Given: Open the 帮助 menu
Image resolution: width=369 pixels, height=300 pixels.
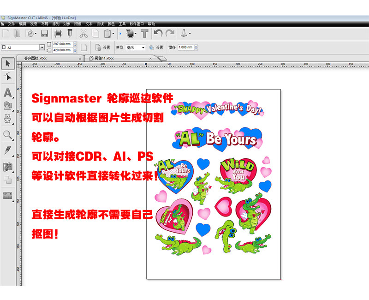Looking at the screenshot, I should (152, 24).
